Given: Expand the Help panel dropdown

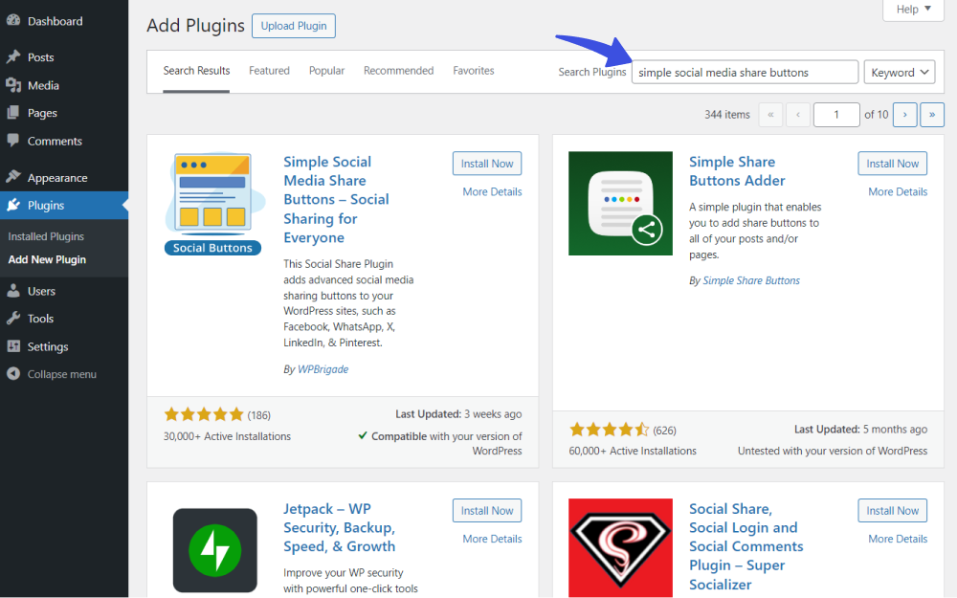Looking at the screenshot, I should click(x=913, y=10).
